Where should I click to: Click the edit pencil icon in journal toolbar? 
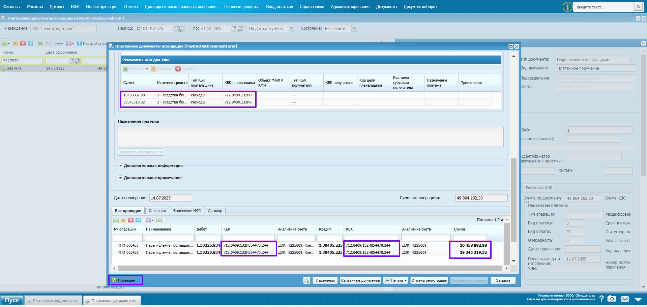tap(15, 43)
